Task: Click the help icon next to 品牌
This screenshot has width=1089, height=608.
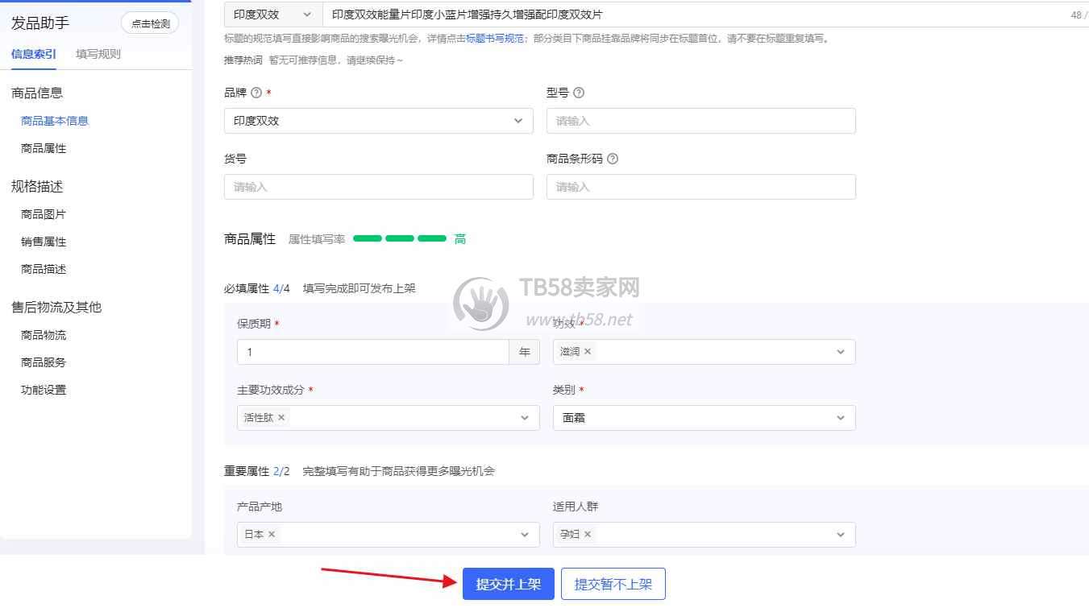Action: click(256, 93)
